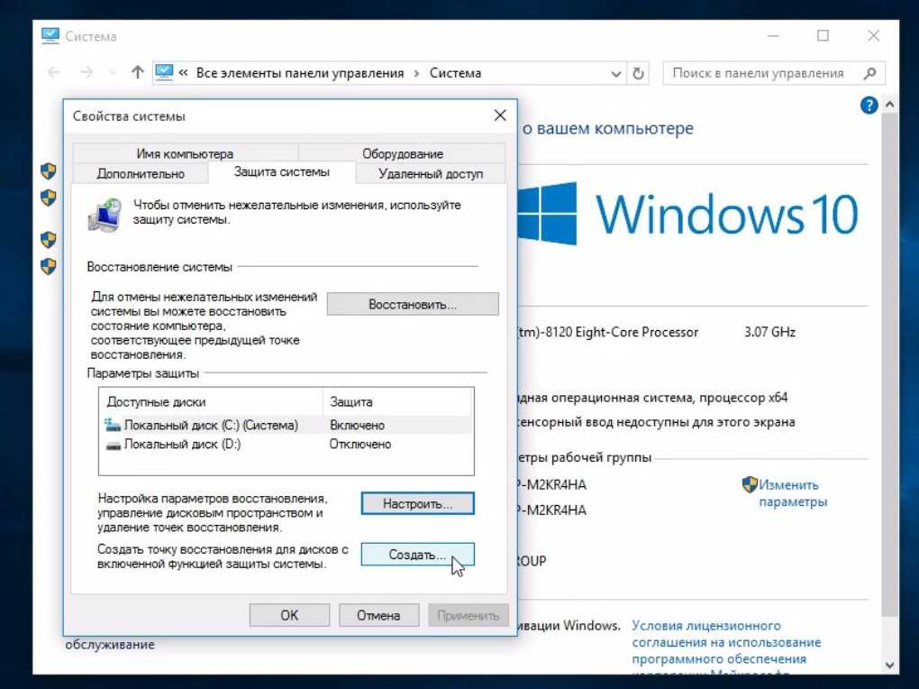Click the 'Восстановить...' button
This screenshot has height=689, width=919.
[413, 304]
